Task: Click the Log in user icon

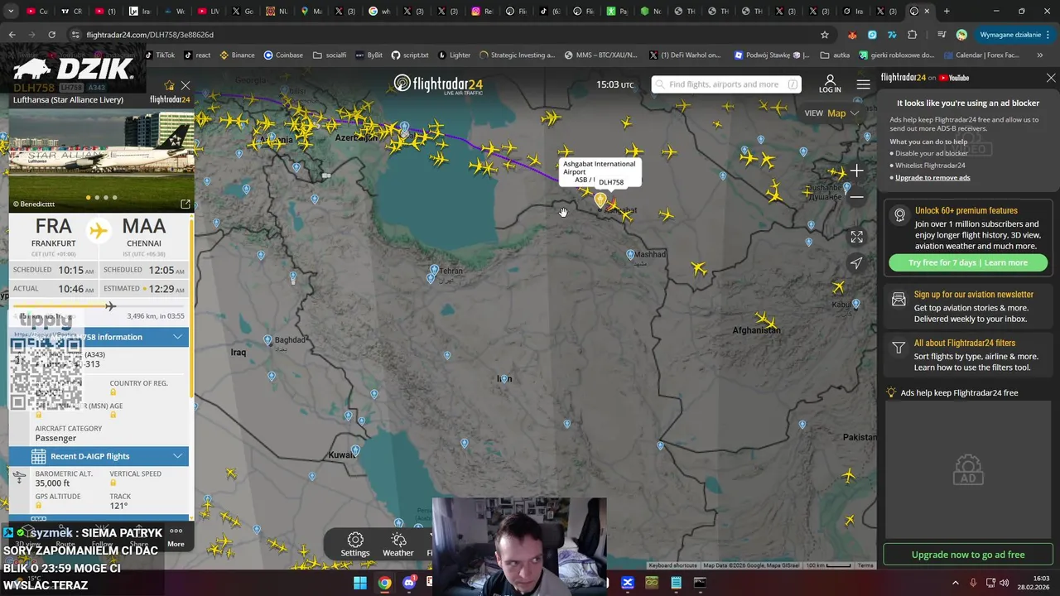Action: point(830,84)
